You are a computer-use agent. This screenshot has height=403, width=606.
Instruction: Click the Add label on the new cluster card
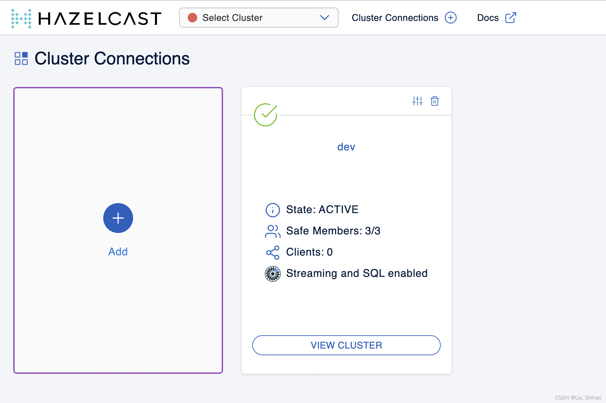pyautogui.click(x=118, y=252)
